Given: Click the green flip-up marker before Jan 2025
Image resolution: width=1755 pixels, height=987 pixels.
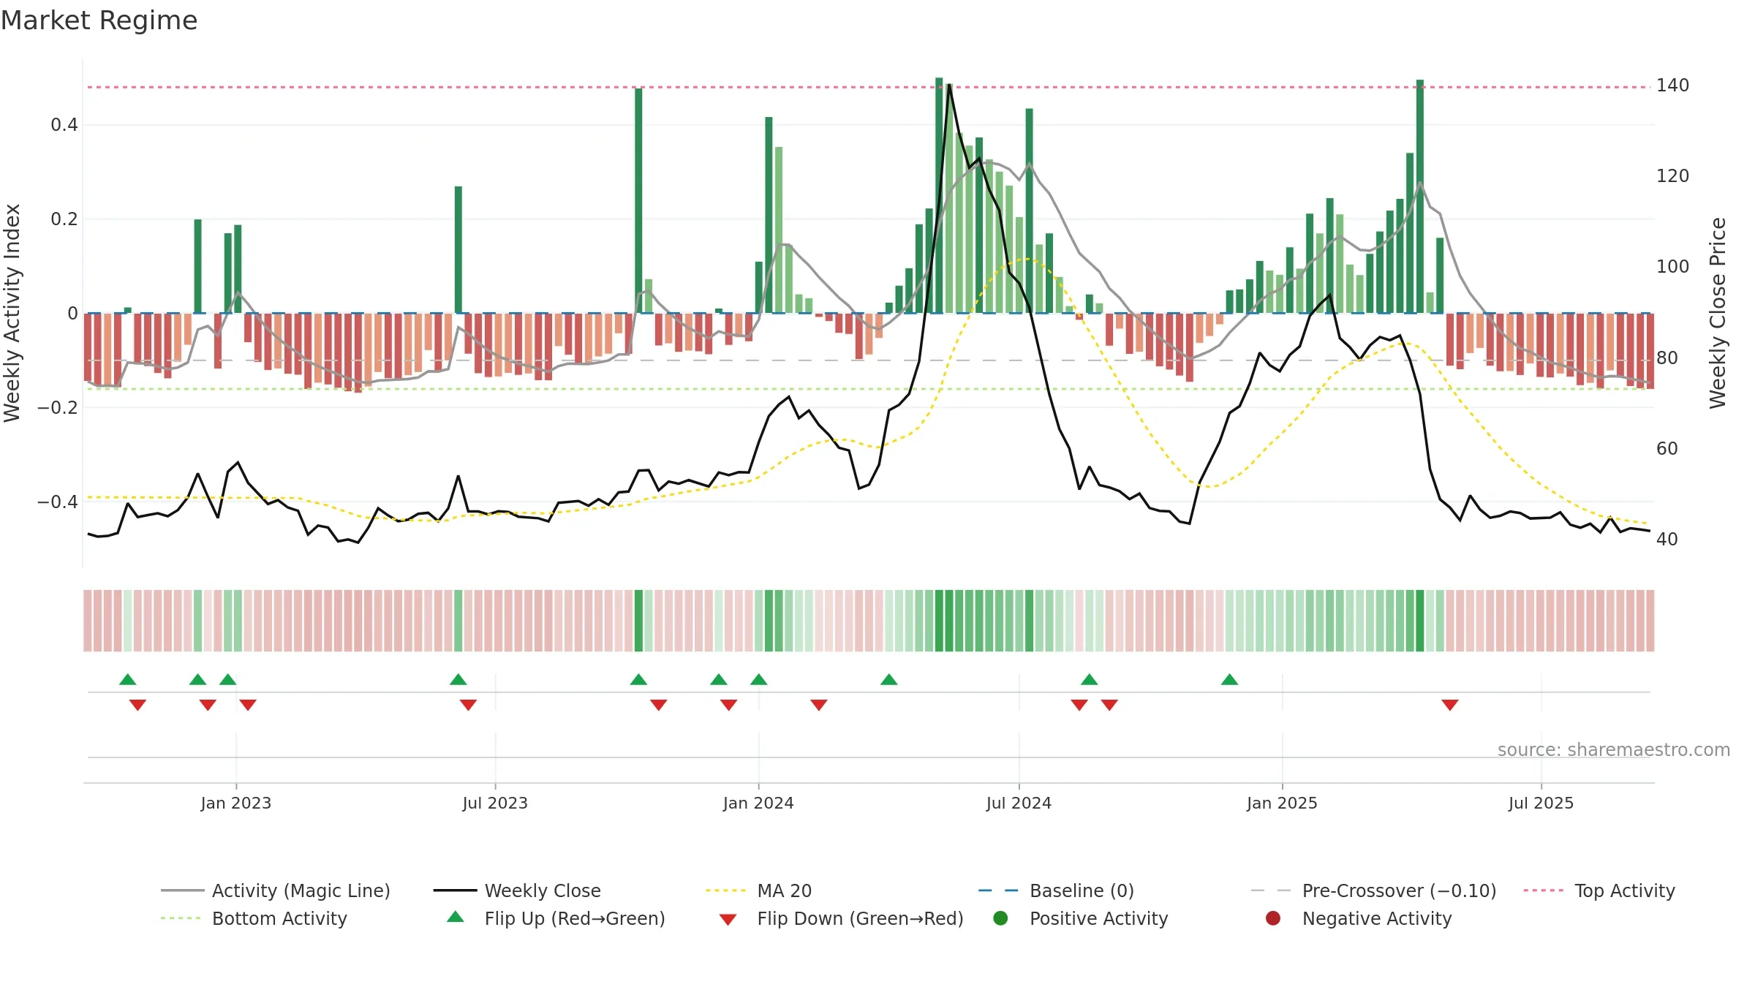Looking at the screenshot, I should click(1229, 679).
